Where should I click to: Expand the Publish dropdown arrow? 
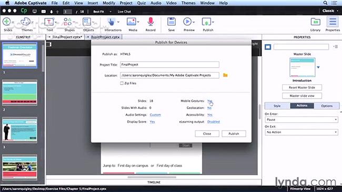(x=213, y=22)
